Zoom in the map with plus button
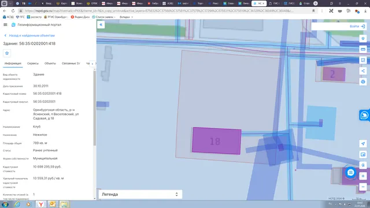Screen dimensions: 370x208 point(363,176)
